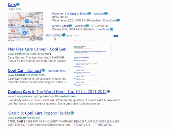Click the Bing Local label
Screen dimensions: 173x129
pos(14,9)
